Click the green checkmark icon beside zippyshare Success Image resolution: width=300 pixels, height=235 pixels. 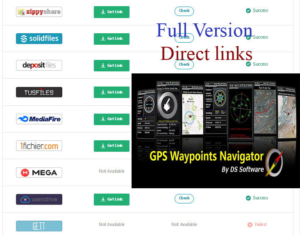248,11
